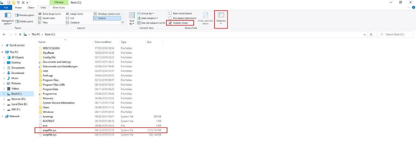
Task: Open the Add columns dropdown
Action: [x=147, y=18]
